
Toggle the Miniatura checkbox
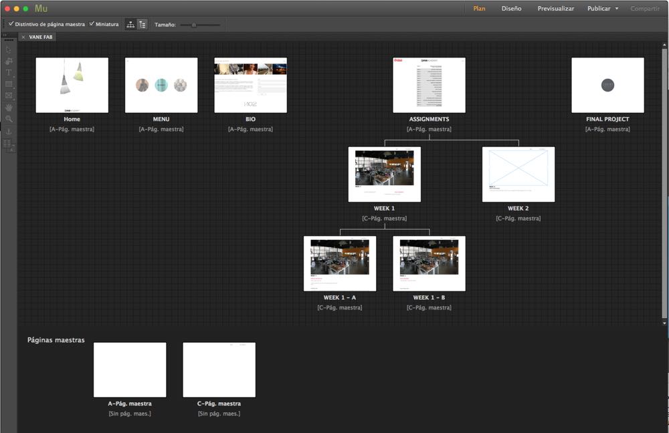[x=92, y=24]
